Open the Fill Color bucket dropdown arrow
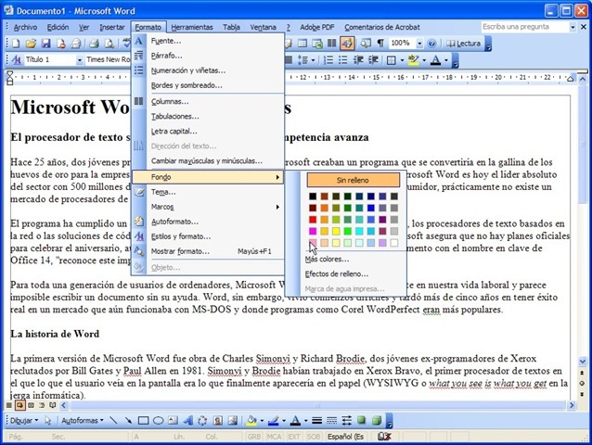The height and width of the screenshot is (445, 592). (x=262, y=420)
